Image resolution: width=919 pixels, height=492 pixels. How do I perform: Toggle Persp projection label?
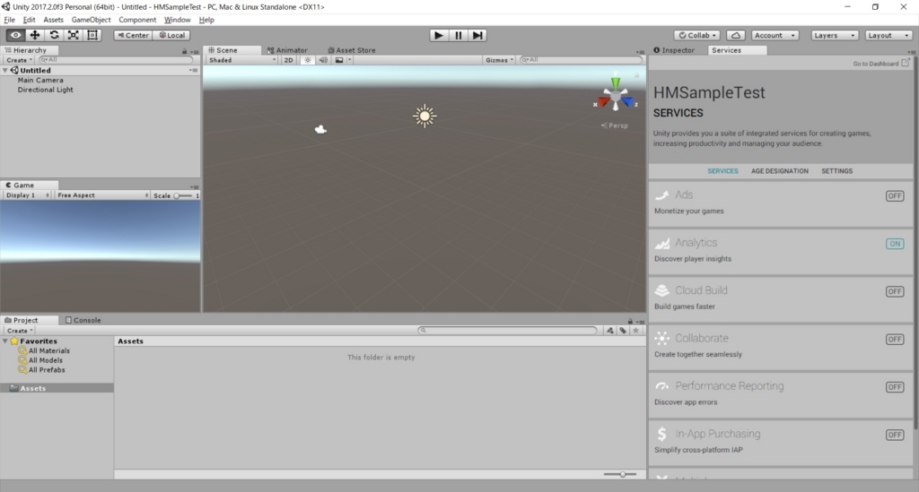tap(614, 125)
